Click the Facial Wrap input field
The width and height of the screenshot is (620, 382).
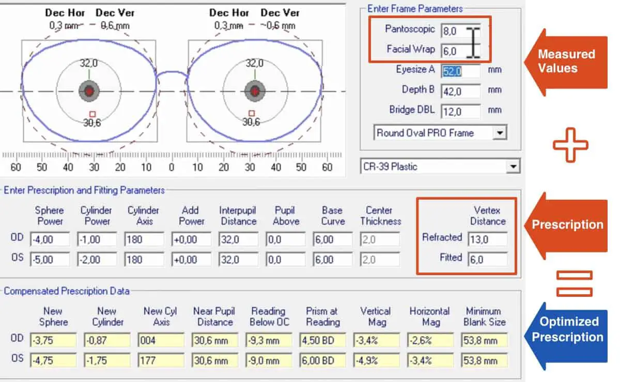[x=460, y=51]
